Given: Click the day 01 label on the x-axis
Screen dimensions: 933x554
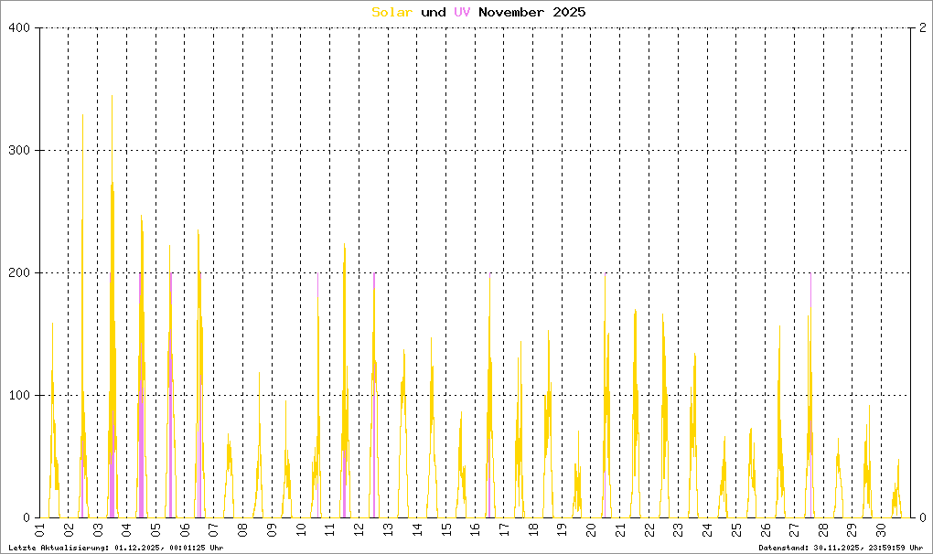Looking at the screenshot, I should click(x=39, y=530).
